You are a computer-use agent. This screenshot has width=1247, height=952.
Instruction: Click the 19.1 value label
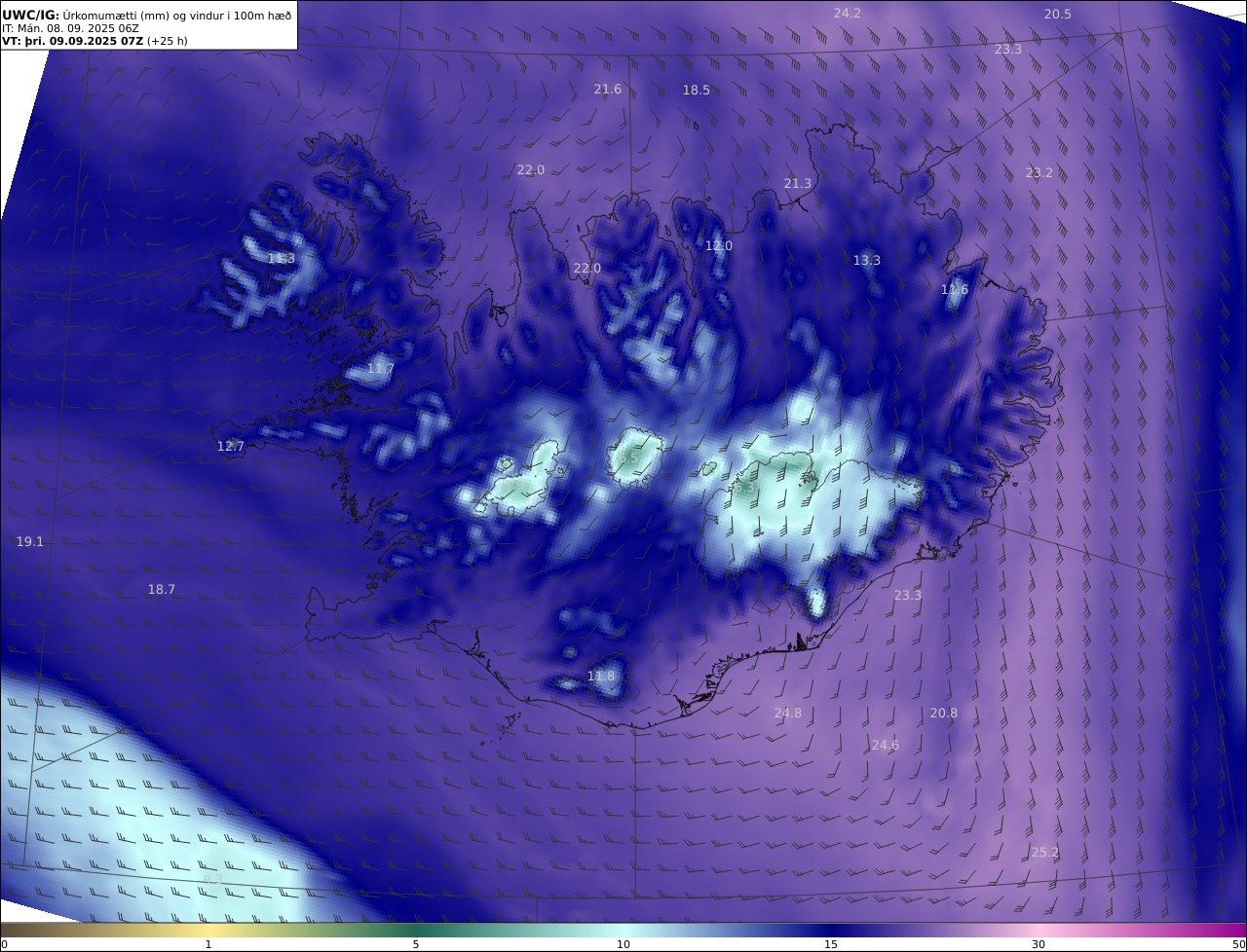[x=30, y=541]
